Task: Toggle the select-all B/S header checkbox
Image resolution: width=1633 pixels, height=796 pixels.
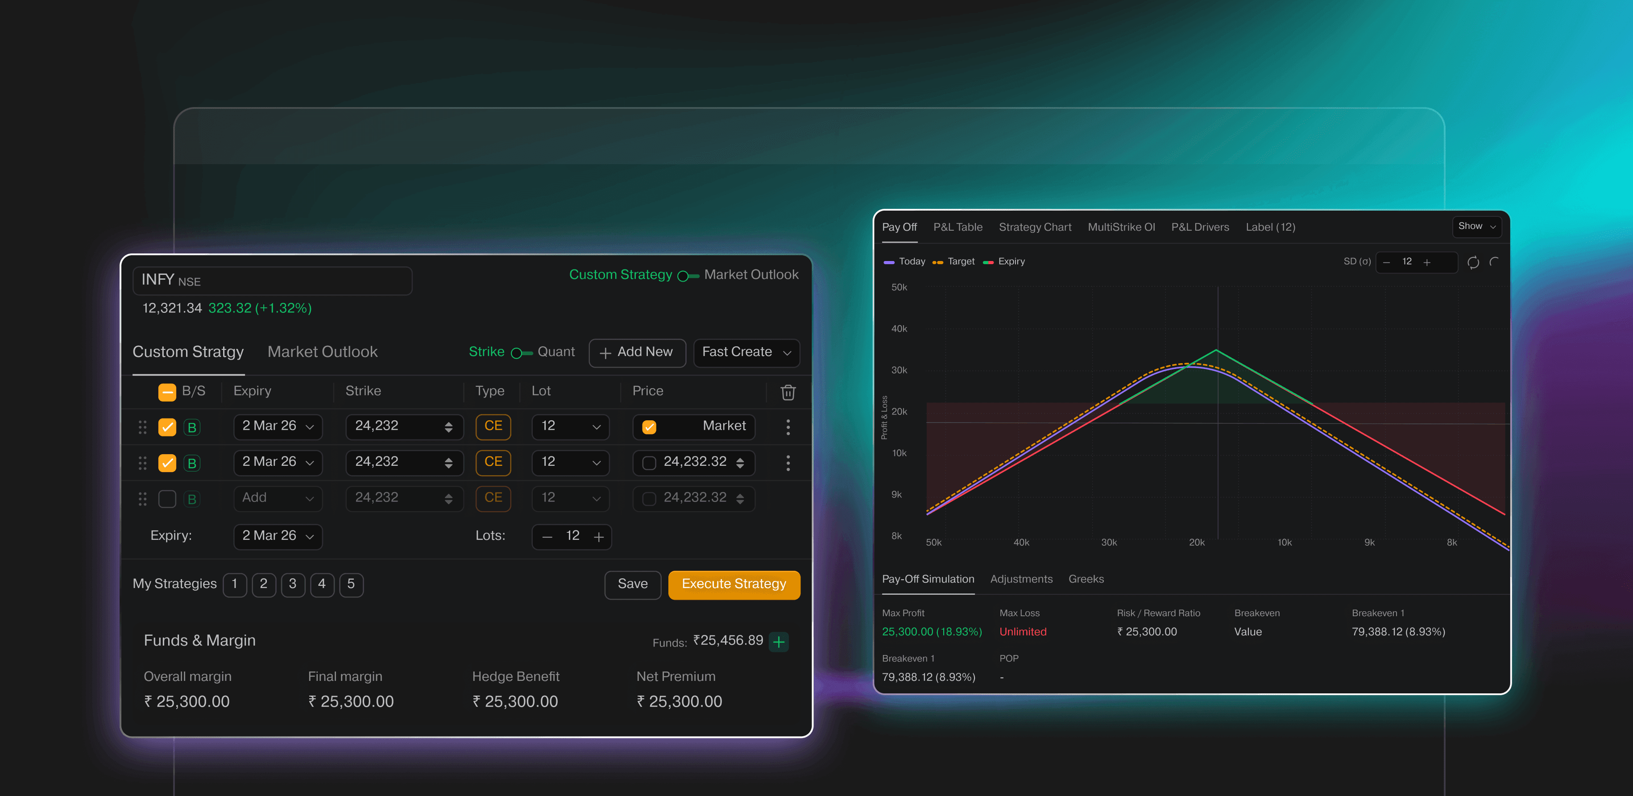Action: tap(167, 392)
